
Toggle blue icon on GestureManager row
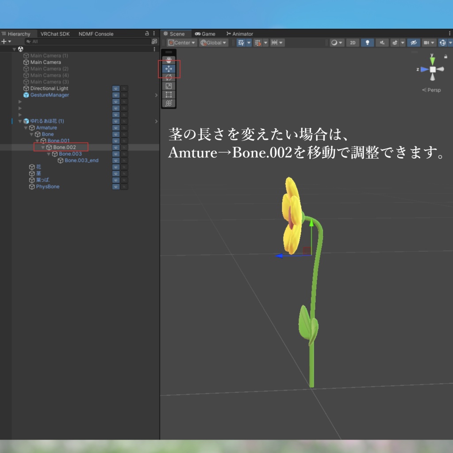pyautogui.click(x=116, y=95)
